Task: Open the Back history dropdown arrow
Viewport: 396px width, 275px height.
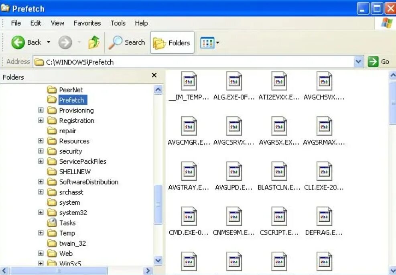Action: click(x=49, y=42)
